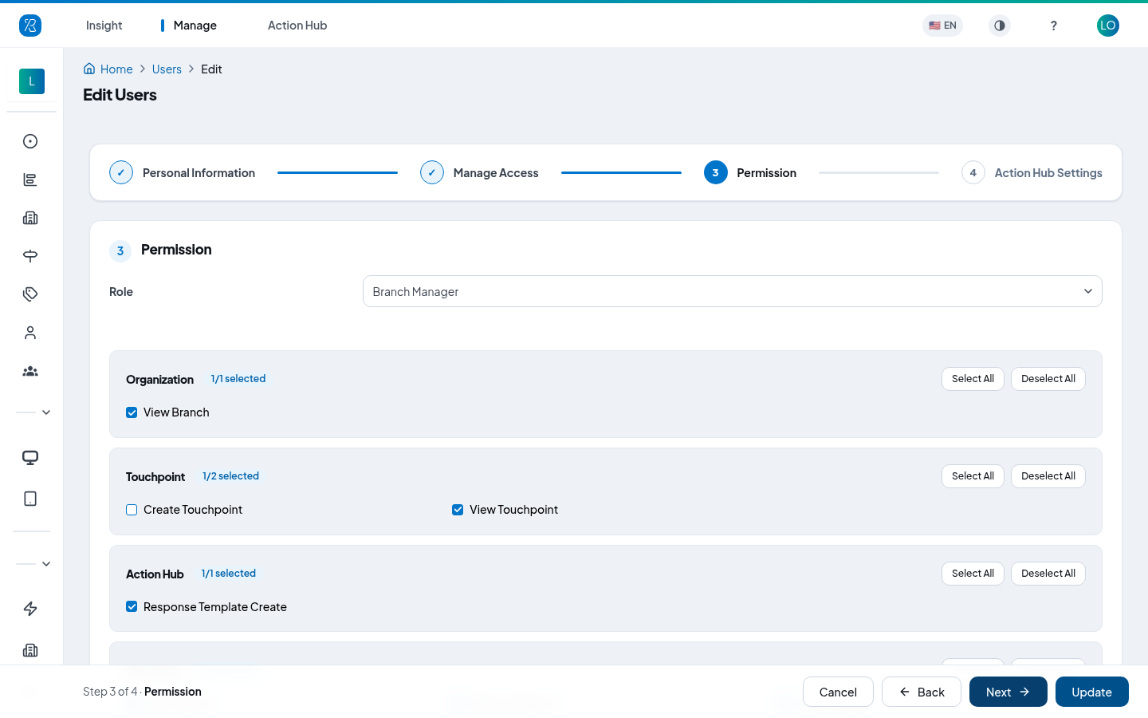Image resolution: width=1148 pixels, height=718 pixels.
Task: Go to the Manage Access step
Action: click(x=479, y=173)
